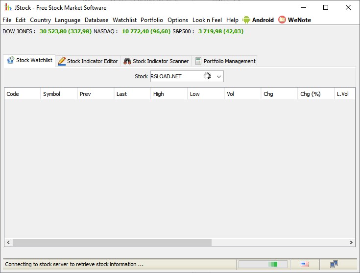360x273 pixels.
Task: Open the Edit menu
Action: coord(21,20)
